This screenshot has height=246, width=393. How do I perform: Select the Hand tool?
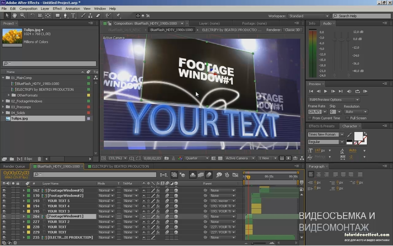tap(15, 16)
